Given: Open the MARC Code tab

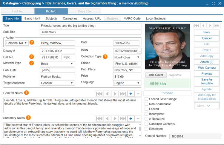Looking at the screenshot, I should point(132,18).
